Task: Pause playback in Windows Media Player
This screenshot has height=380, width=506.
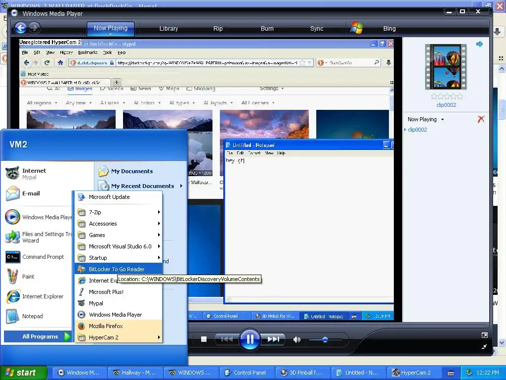Action: (250, 339)
